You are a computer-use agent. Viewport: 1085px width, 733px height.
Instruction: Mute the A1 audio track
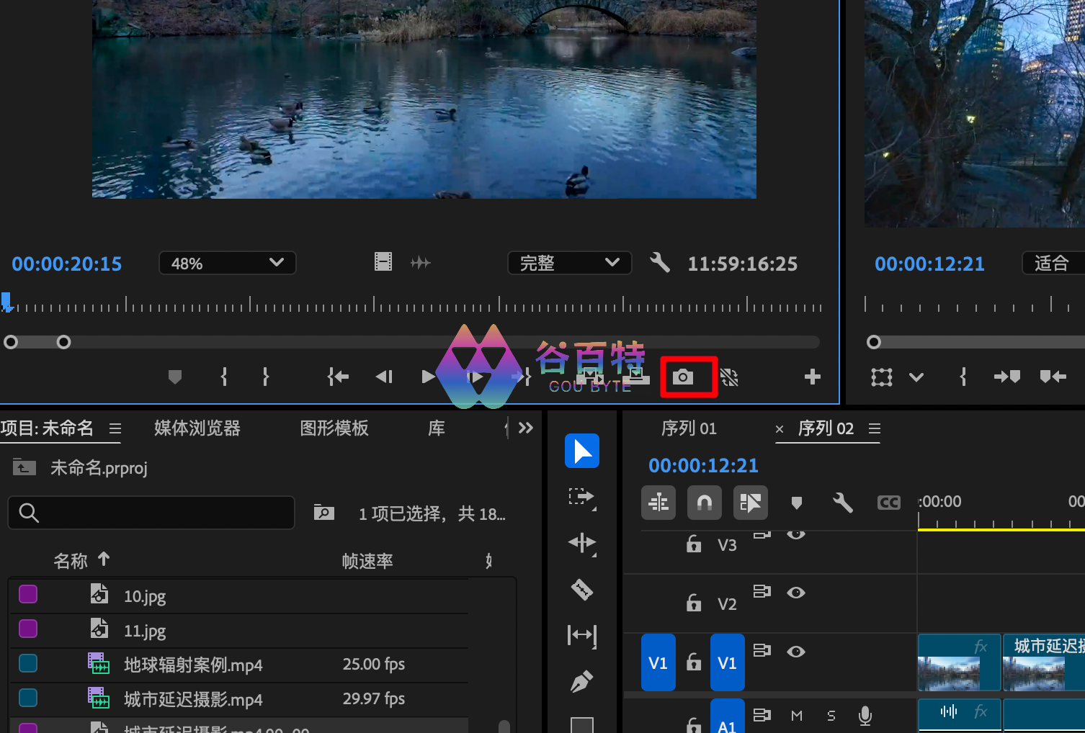pyautogui.click(x=796, y=716)
